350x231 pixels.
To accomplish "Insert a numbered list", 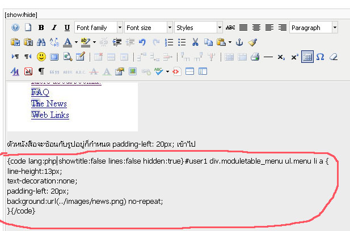I will click(x=168, y=42).
